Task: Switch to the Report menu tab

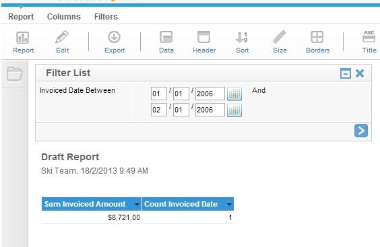Action: point(21,17)
